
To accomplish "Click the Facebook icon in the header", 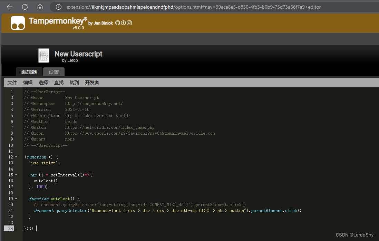I will click(123, 23).
